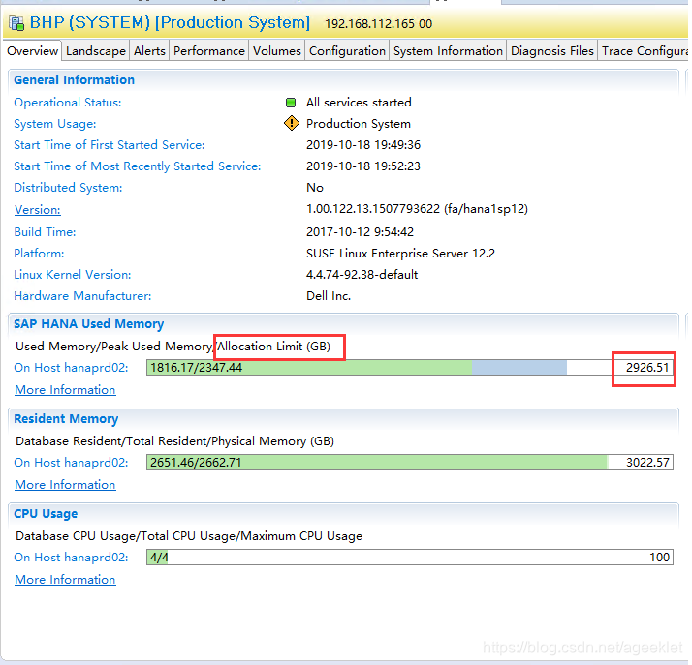Click the Allocation Limit (GB) caption
The image size is (692, 665).
(x=273, y=347)
